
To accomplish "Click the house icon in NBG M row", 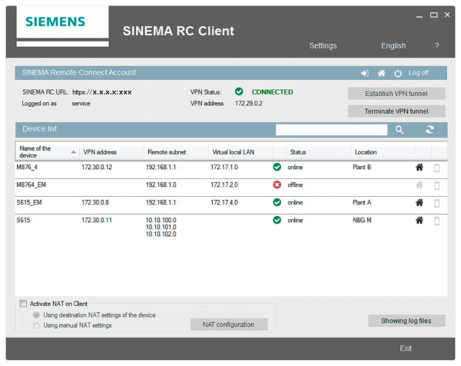I will (420, 220).
